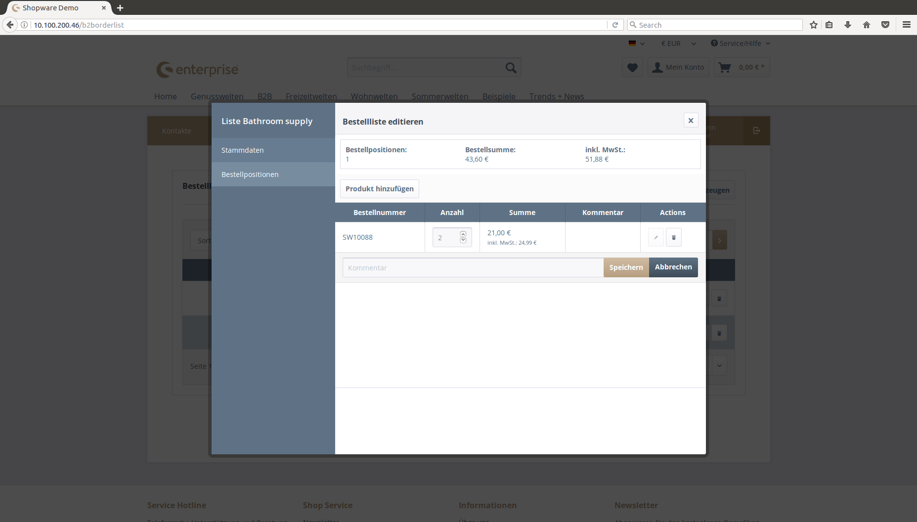Open a new browser tab
Image resolution: width=917 pixels, height=522 pixels.
[120, 8]
